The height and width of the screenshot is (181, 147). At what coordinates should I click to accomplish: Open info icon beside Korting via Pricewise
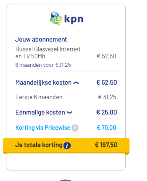click(75, 128)
